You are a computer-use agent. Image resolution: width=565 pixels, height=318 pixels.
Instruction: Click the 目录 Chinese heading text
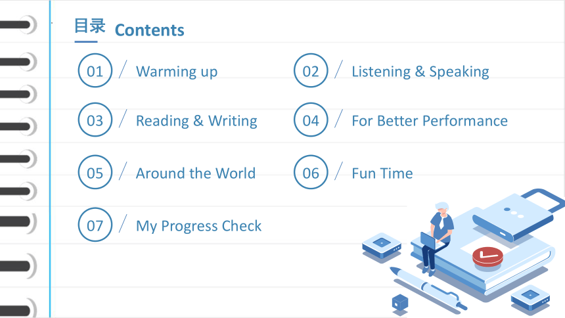coord(90,26)
